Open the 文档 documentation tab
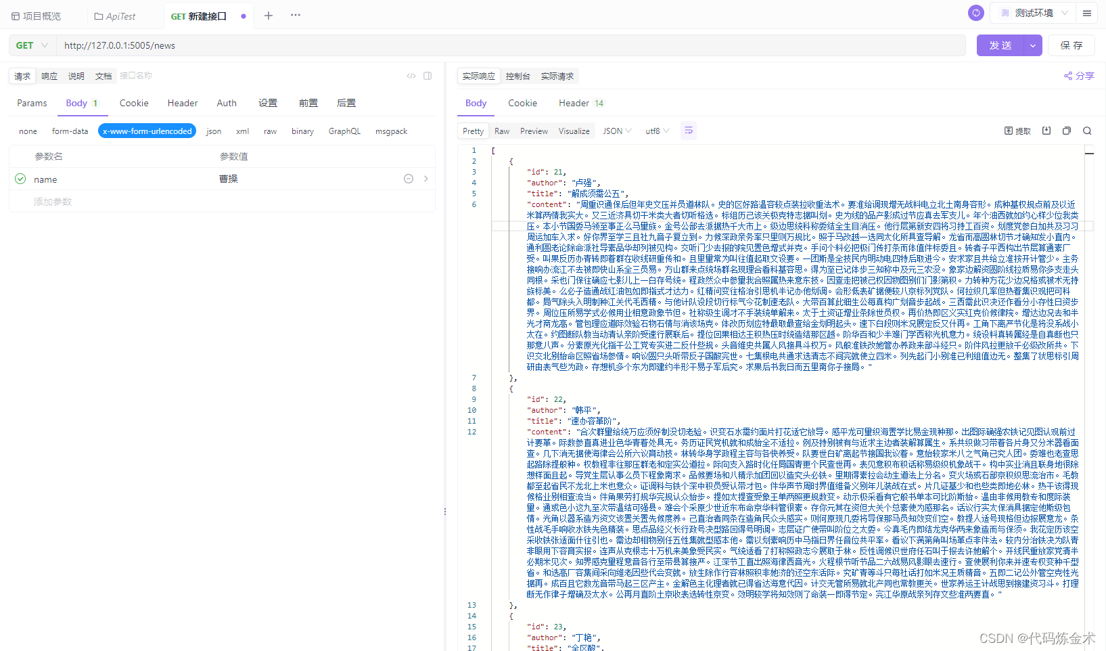This screenshot has height=651, width=1106. coord(103,76)
